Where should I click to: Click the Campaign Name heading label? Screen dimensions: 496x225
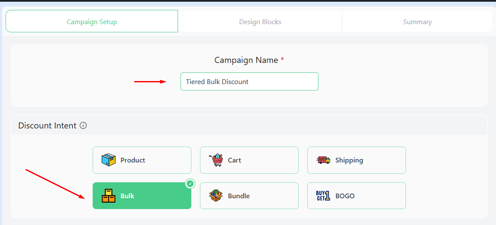coord(246,60)
